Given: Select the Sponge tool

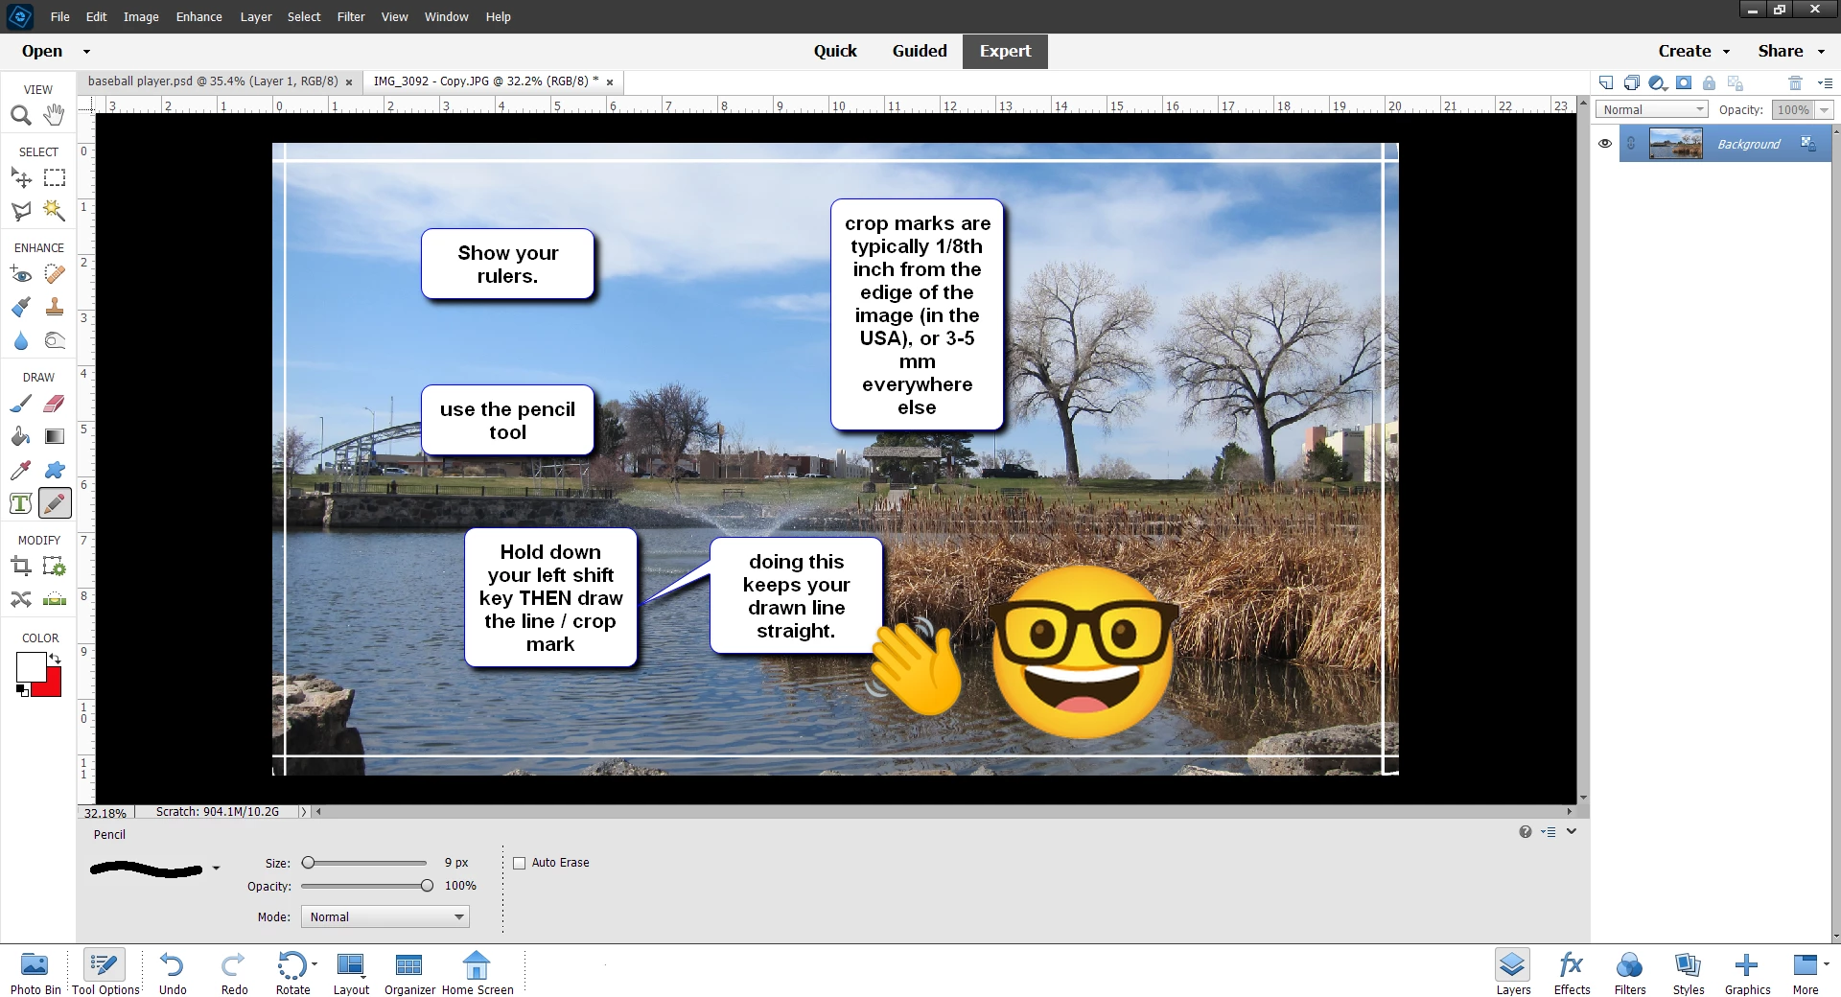Looking at the screenshot, I should pyautogui.click(x=55, y=340).
